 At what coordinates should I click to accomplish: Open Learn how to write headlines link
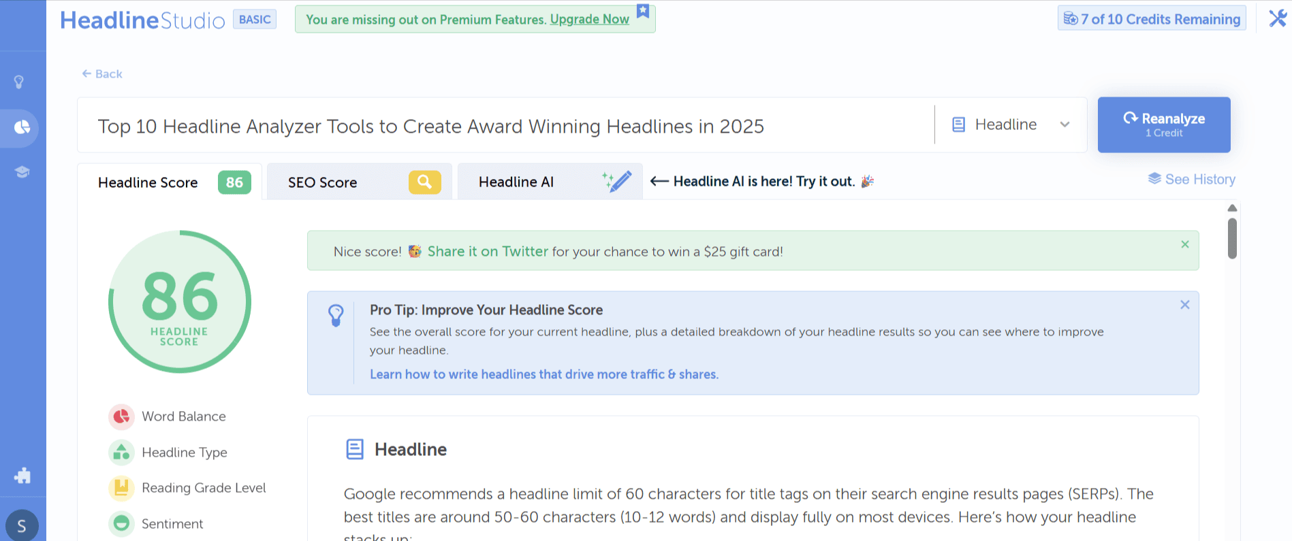click(x=544, y=374)
